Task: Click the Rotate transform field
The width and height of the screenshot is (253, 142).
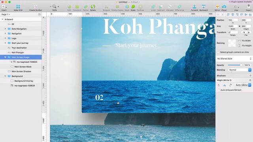Action: point(233,32)
